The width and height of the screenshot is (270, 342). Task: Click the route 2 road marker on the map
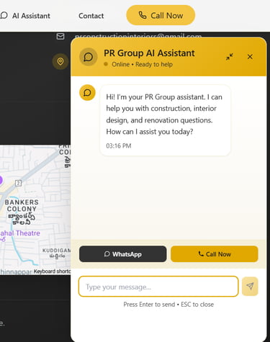pyautogui.click(x=18, y=183)
